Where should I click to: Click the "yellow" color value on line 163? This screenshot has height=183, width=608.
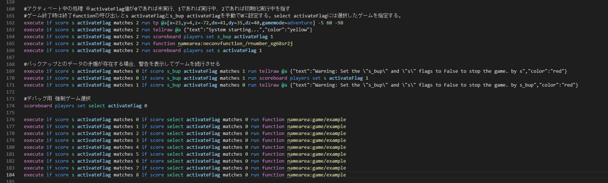pyautogui.click(x=298, y=30)
